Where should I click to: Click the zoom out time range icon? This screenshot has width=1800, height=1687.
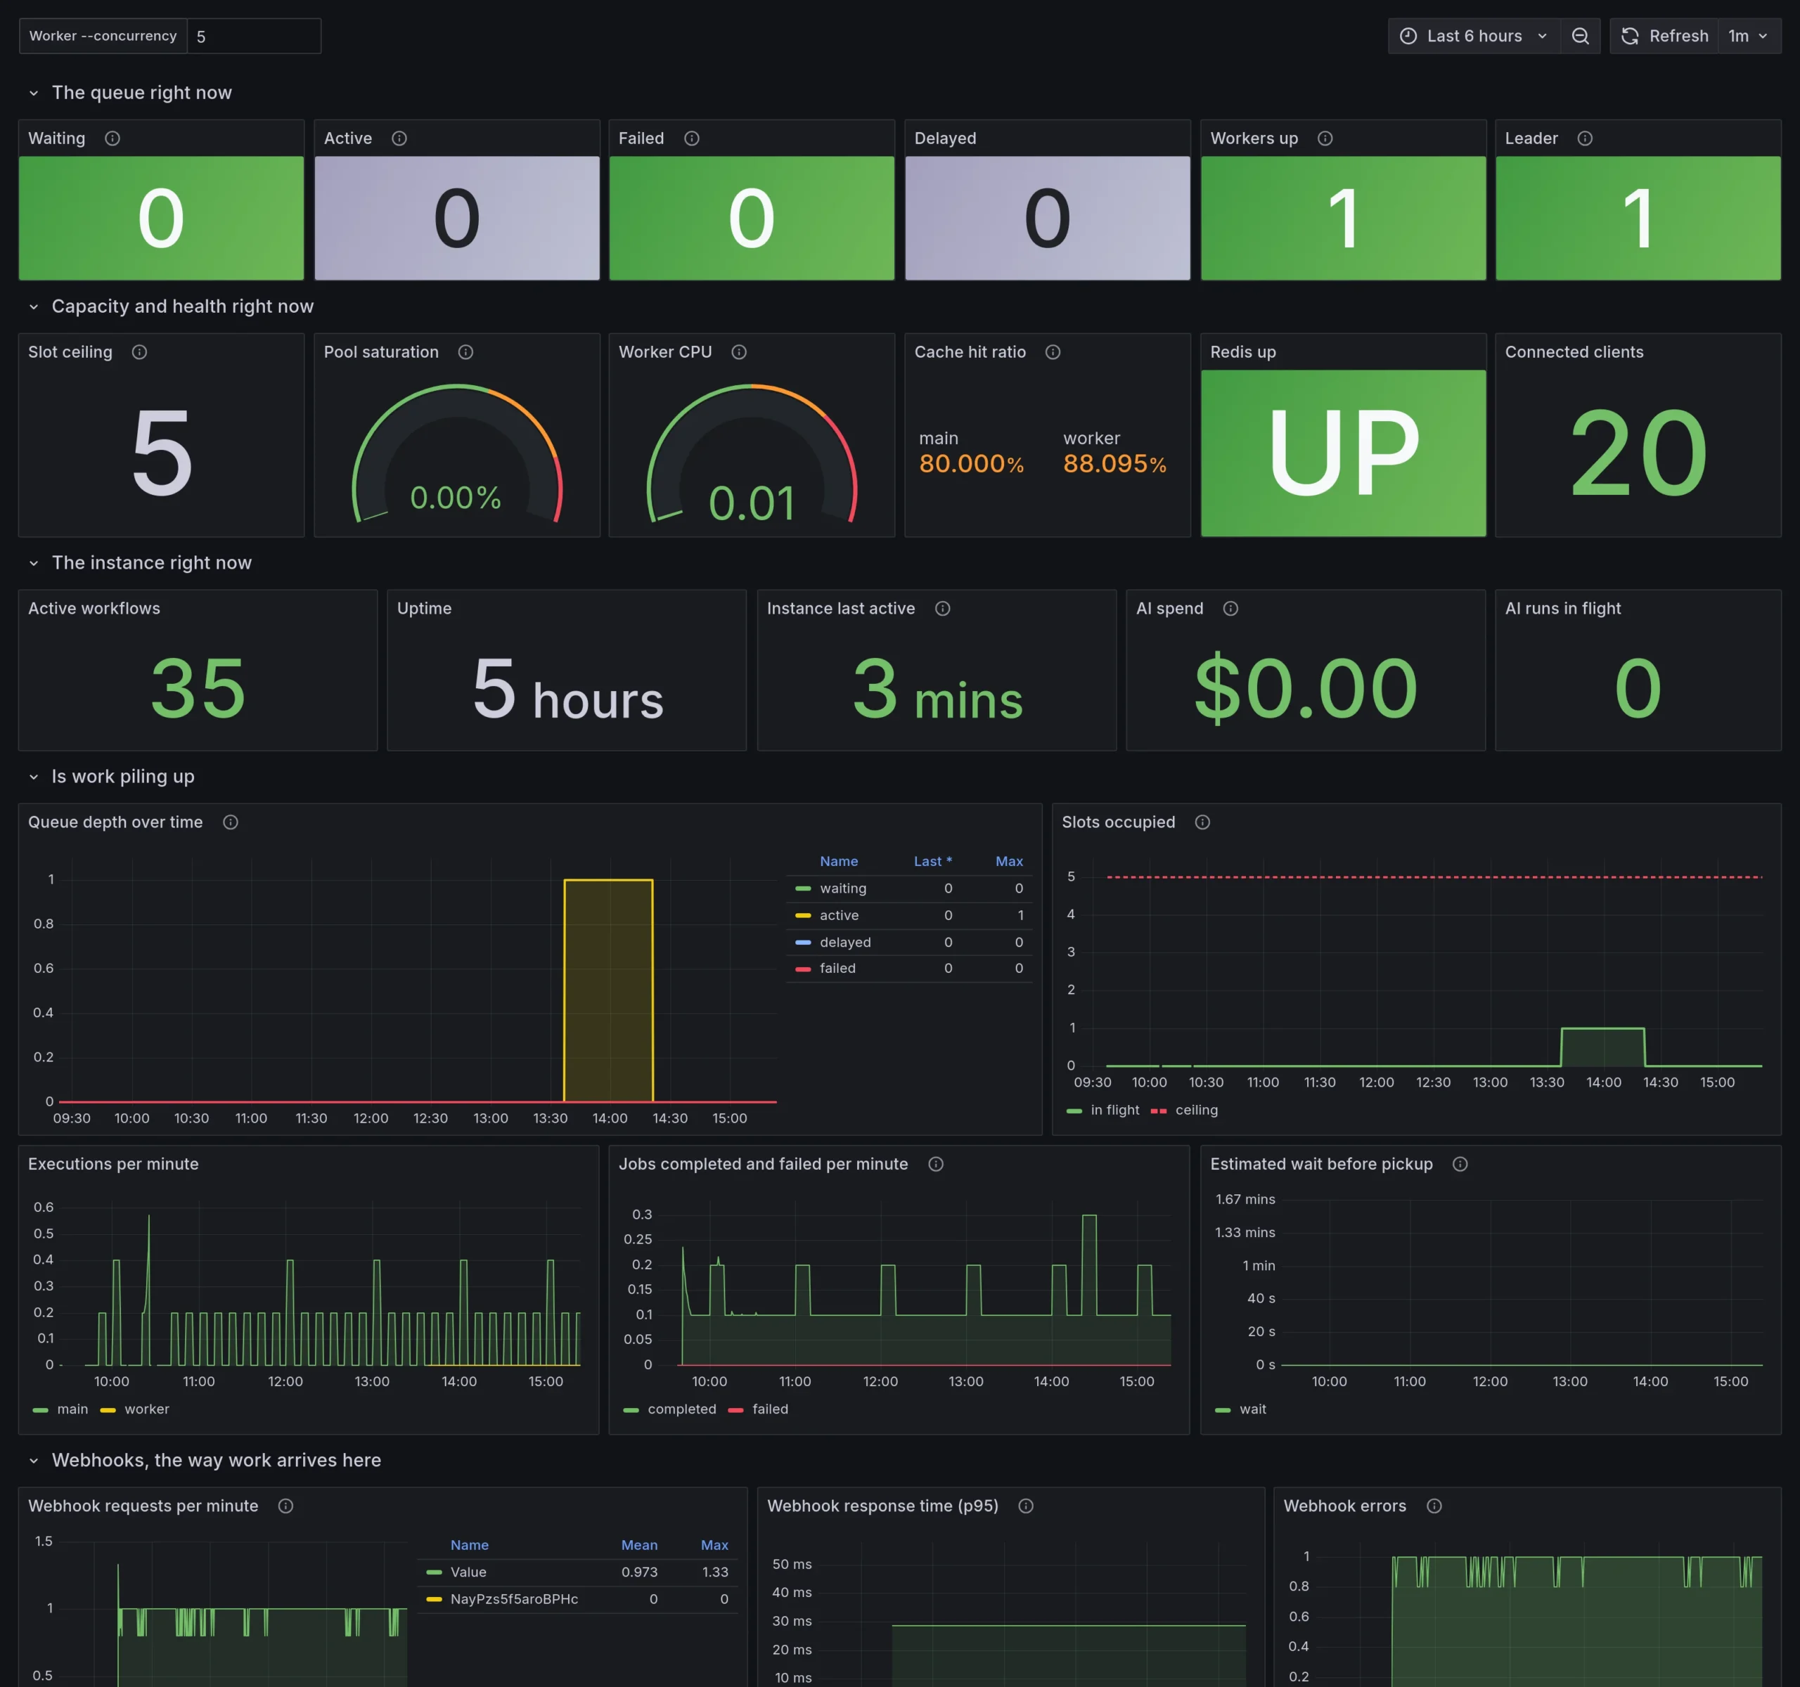coord(1580,37)
